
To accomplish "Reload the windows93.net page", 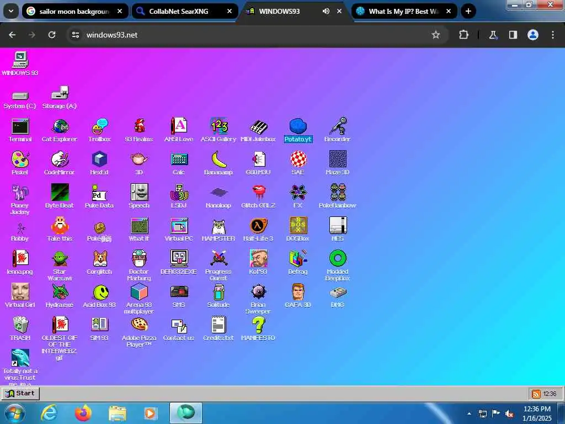I will coord(52,35).
